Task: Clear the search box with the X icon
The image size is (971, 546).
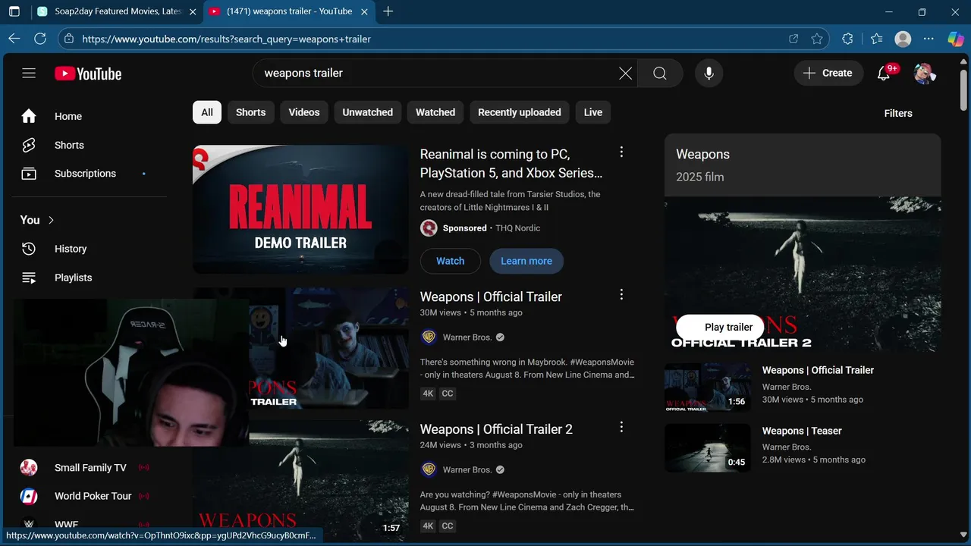Action: (x=625, y=74)
